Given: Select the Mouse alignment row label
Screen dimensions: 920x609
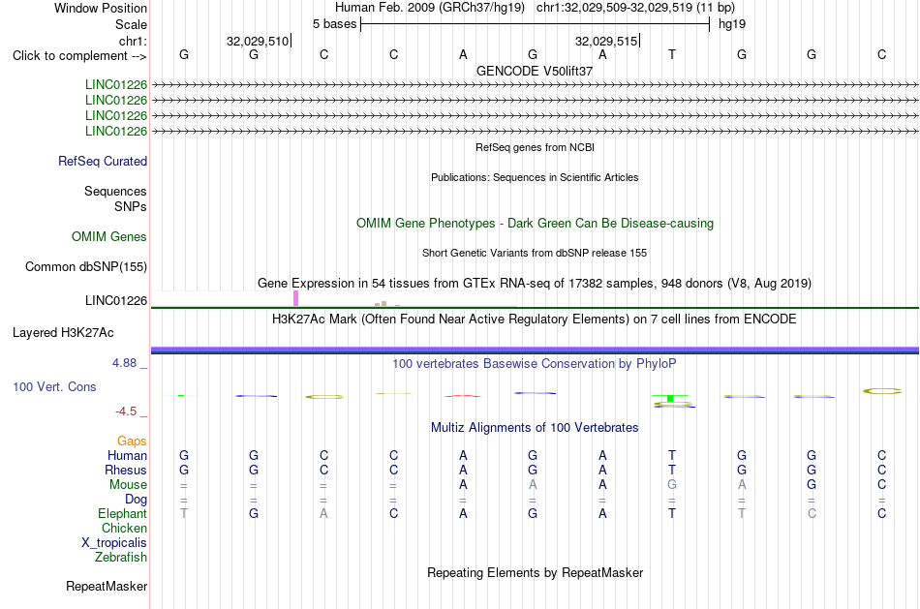Looking at the screenshot, I should coord(128,485).
